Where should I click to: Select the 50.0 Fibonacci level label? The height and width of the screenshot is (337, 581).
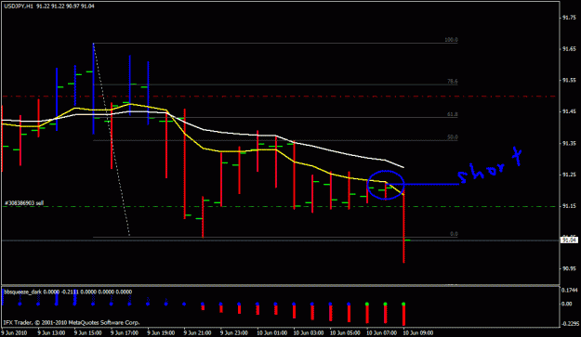(452, 137)
